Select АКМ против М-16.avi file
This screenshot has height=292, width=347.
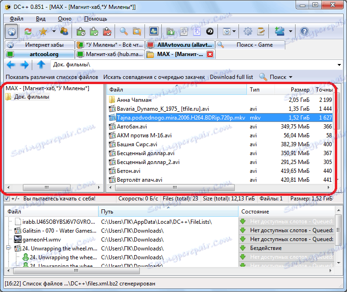click(220, 135)
